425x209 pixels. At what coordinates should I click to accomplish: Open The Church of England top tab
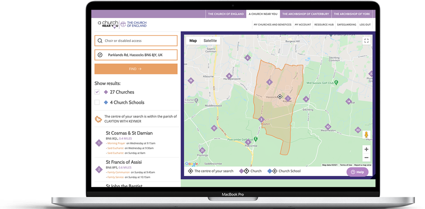tap(226, 14)
